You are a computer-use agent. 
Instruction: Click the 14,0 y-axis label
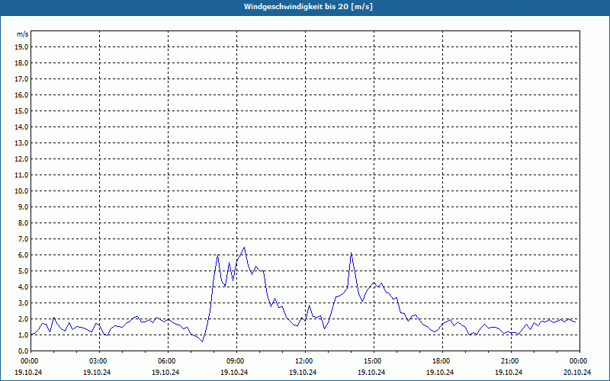(21, 126)
